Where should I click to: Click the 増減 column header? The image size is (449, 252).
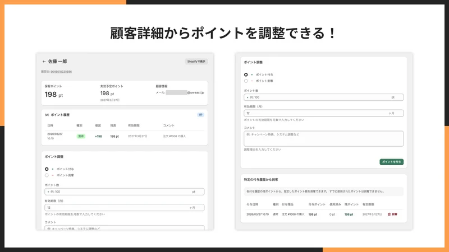(98, 125)
